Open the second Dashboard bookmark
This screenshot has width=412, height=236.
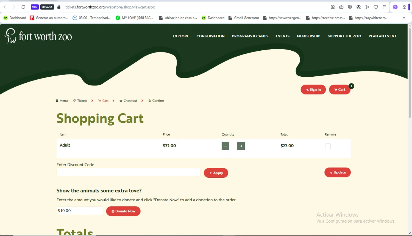pos(213,18)
